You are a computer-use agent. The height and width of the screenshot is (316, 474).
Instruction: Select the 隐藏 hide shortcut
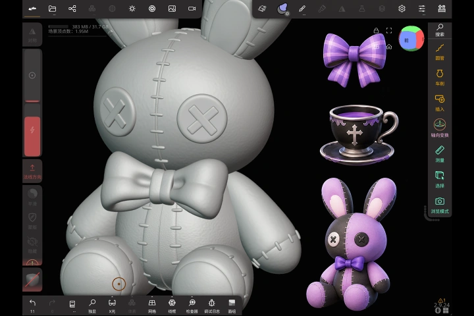32,244
